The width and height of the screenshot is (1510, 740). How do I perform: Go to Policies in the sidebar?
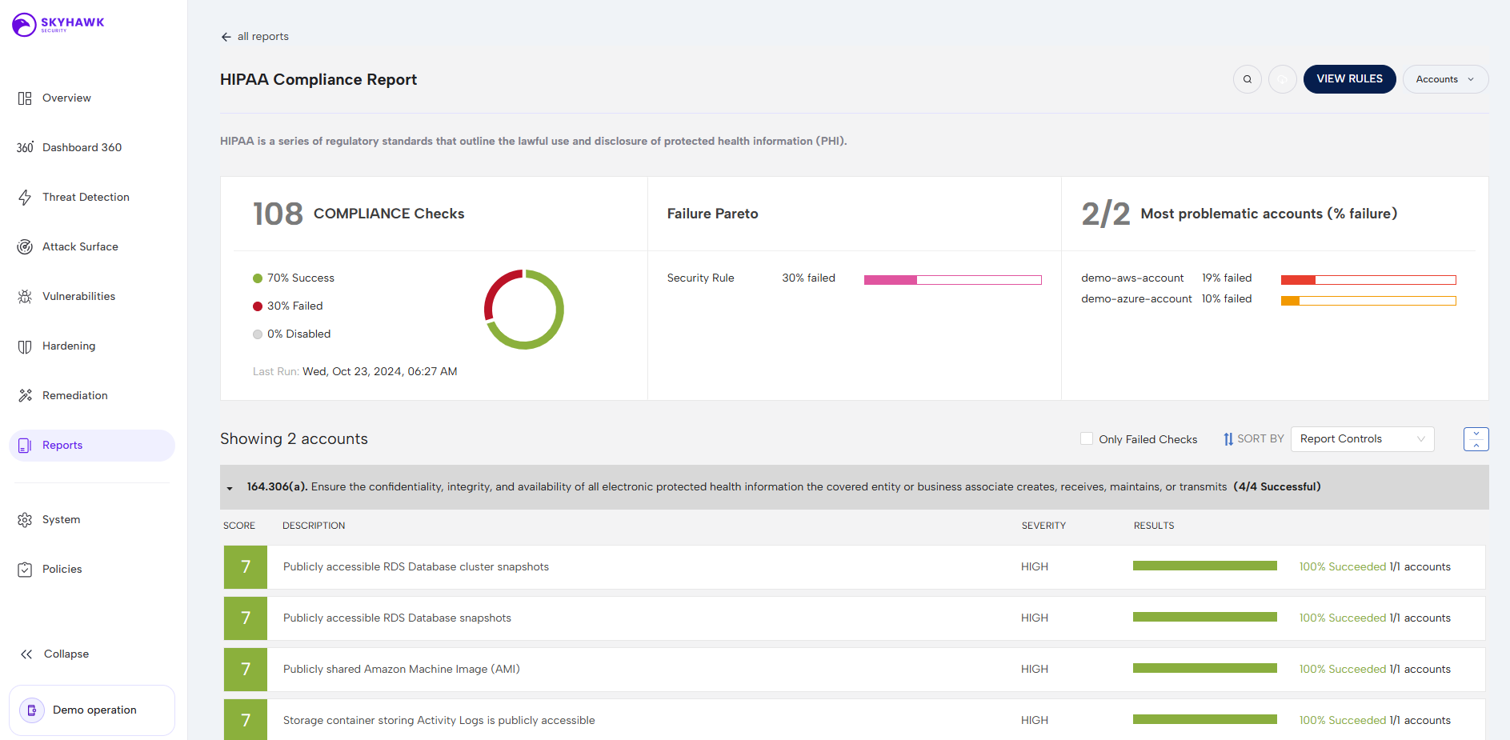(x=62, y=570)
